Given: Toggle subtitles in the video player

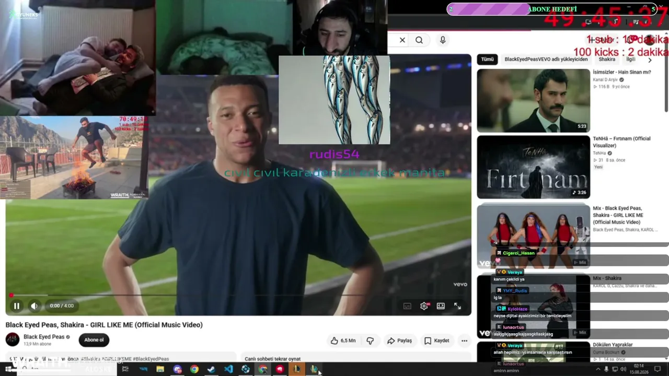Looking at the screenshot, I should point(407,306).
